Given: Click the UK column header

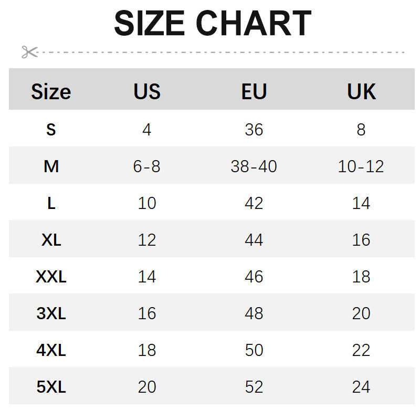Looking at the screenshot, I should (361, 92).
